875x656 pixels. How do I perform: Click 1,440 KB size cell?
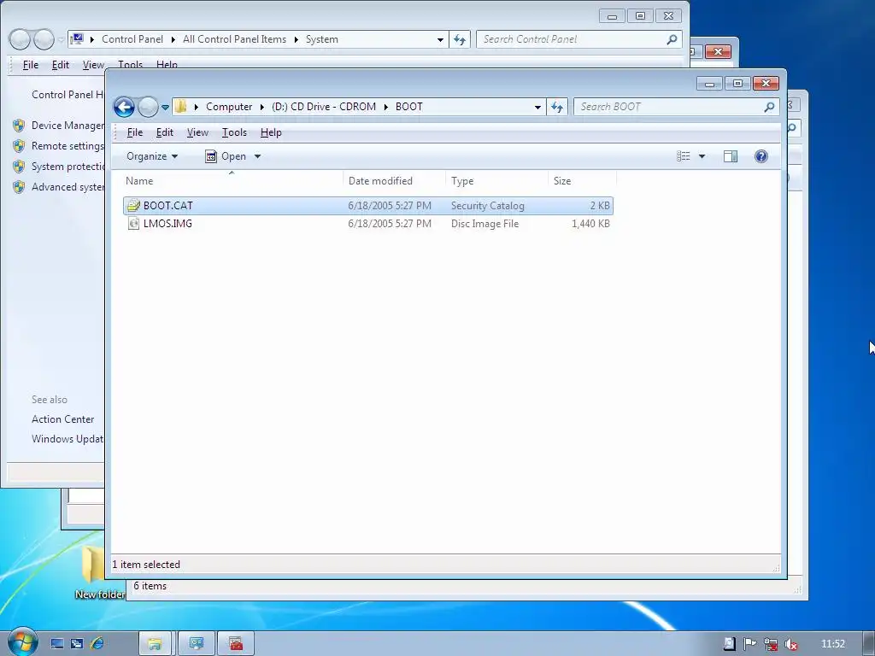[590, 224]
